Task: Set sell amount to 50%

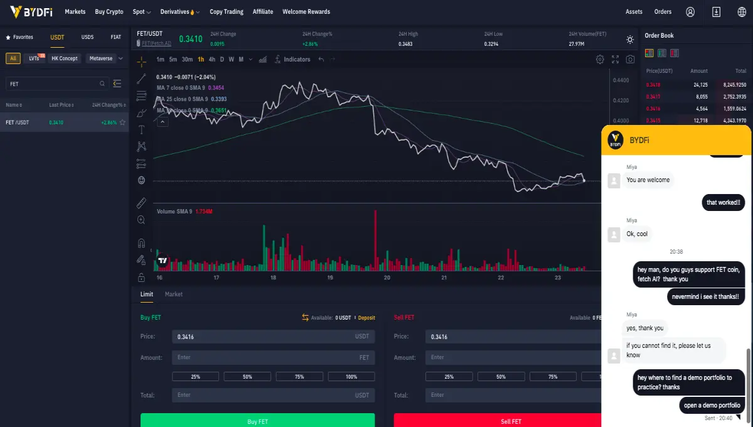Action: tap(501, 377)
